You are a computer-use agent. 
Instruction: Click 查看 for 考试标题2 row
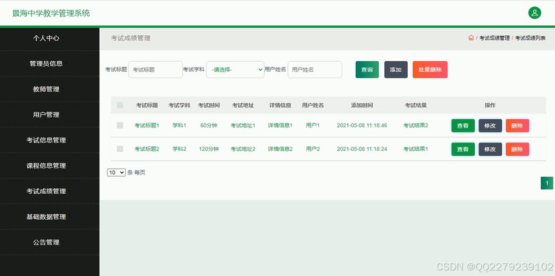coord(463,149)
